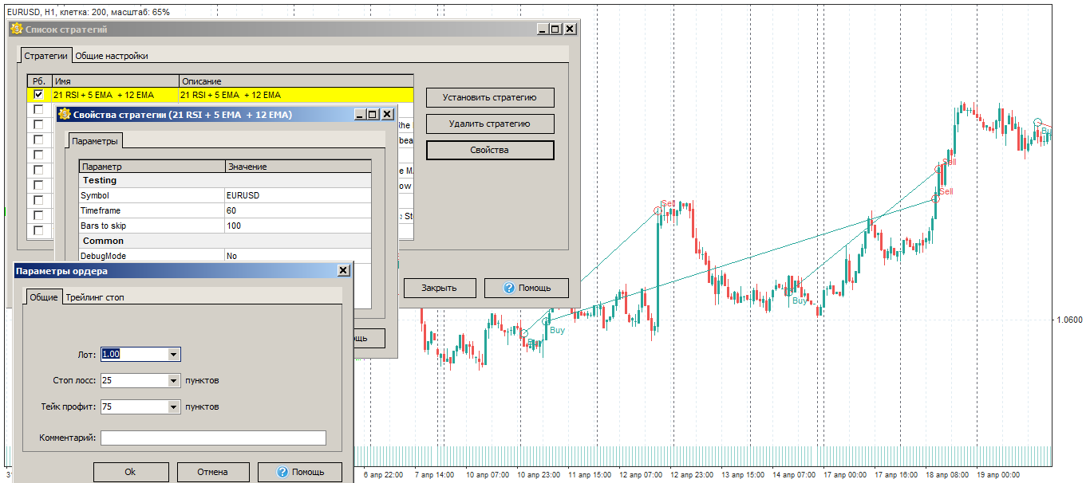Open the Лот dropdown
Screen dimensions: 1090x483
coord(172,354)
